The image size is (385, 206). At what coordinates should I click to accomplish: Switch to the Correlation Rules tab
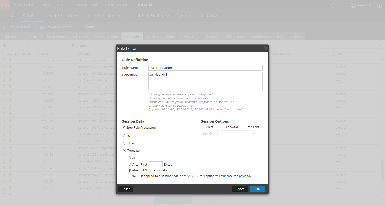(x=160, y=36)
